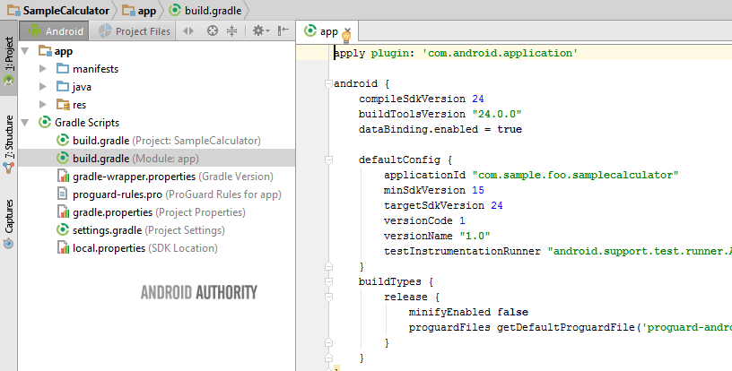Open proguard-rules.pro file
The image size is (732, 371).
169,194
